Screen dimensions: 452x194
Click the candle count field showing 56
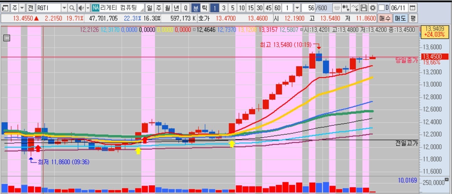[x=308, y=8]
